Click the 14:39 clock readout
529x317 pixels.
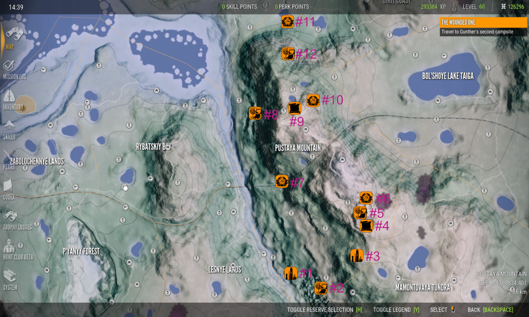(x=16, y=7)
